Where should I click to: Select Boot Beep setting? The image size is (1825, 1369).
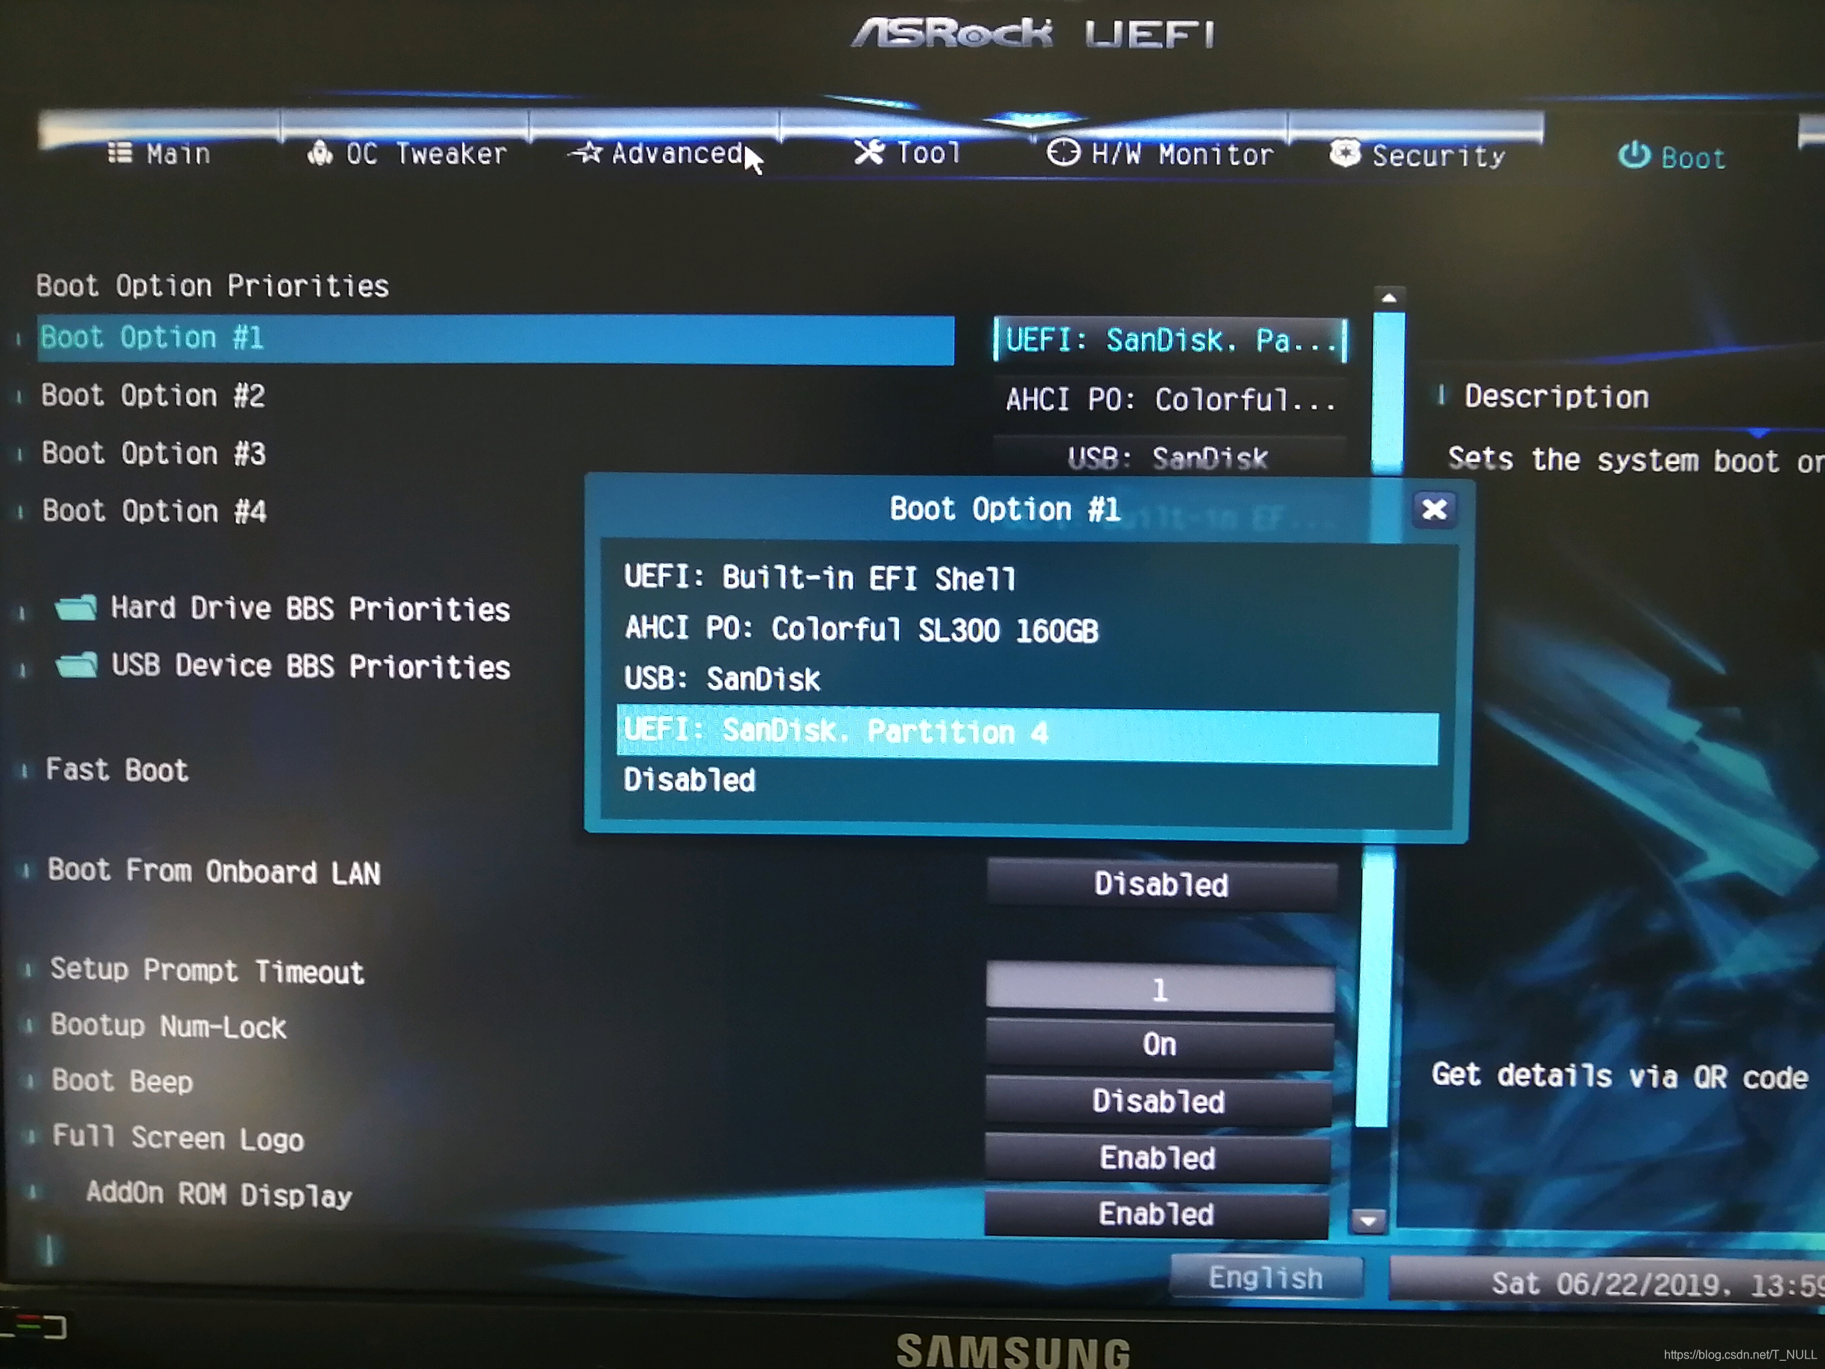point(122,1081)
